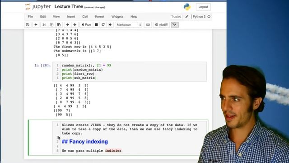Screen dimensions: 289x163
Task: Insert a cell below with plus icon
Action: pyautogui.click(x=36, y=24)
